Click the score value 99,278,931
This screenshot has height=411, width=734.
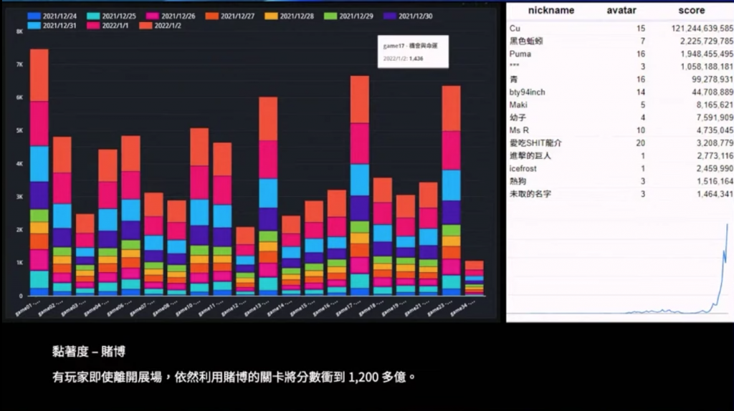point(712,79)
